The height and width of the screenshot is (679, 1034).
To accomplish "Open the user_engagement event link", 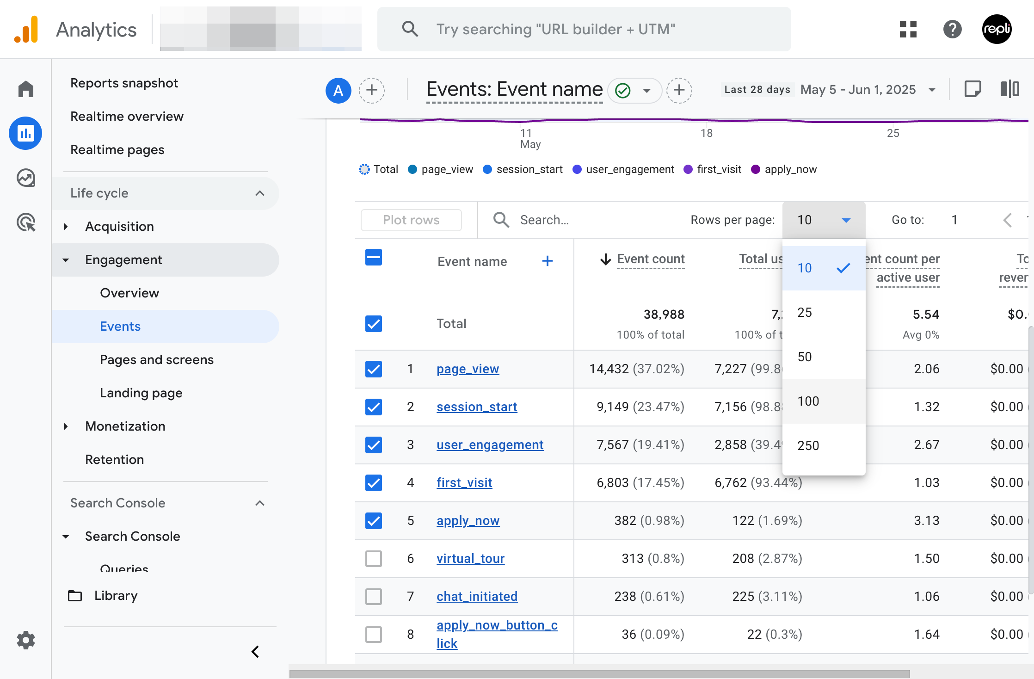I will pyautogui.click(x=490, y=445).
